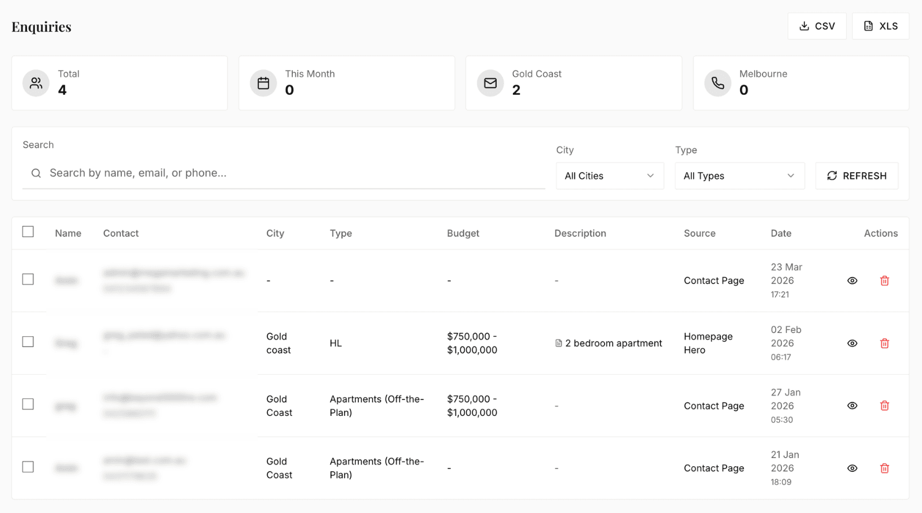Click the Gold Coast count 2
This screenshot has height=513, width=922.
tap(516, 90)
